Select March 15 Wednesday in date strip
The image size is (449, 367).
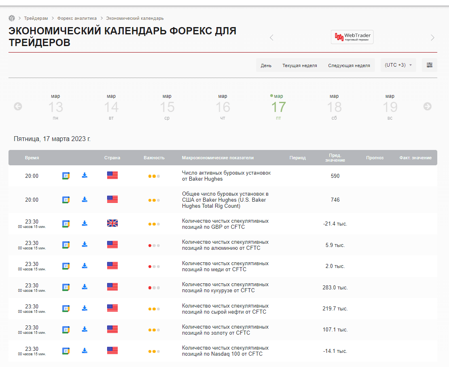click(167, 107)
